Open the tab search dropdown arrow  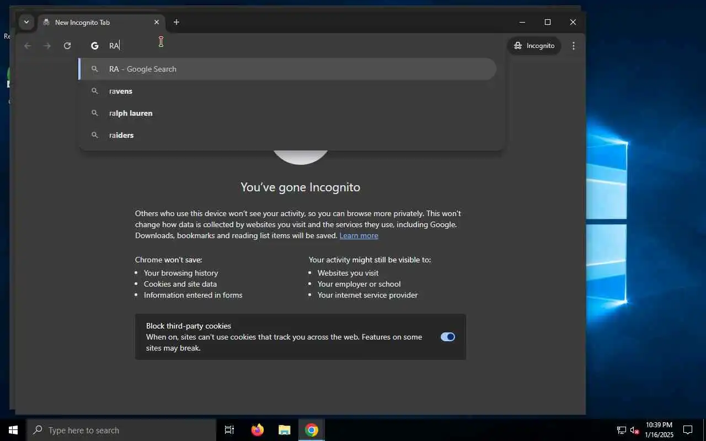pos(26,22)
